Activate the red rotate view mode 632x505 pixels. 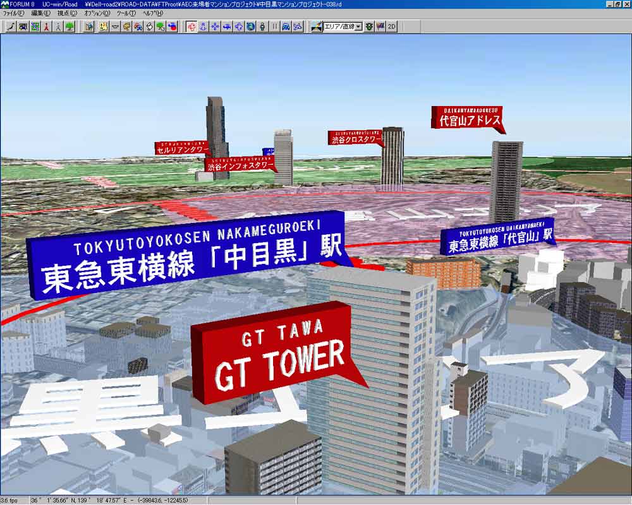click(x=192, y=27)
